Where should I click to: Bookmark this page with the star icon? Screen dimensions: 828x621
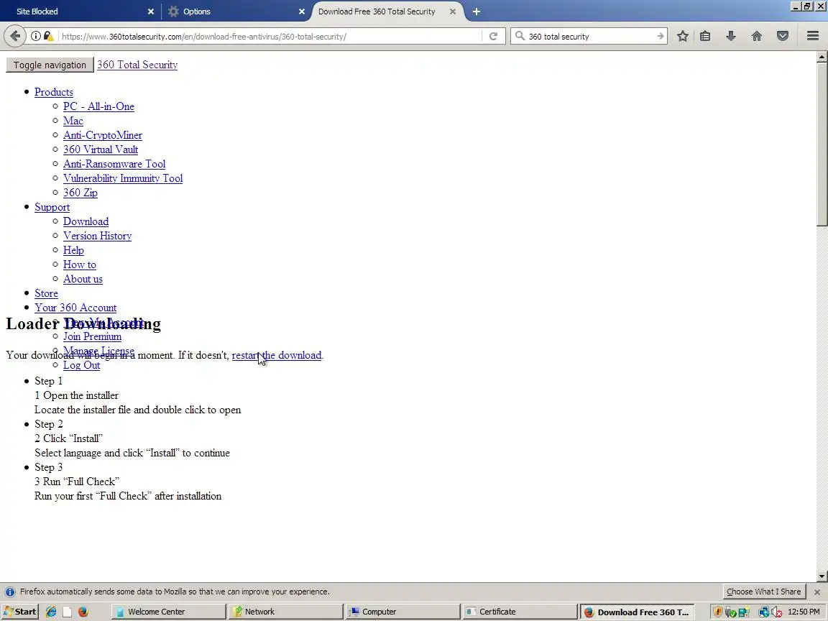pos(683,36)
